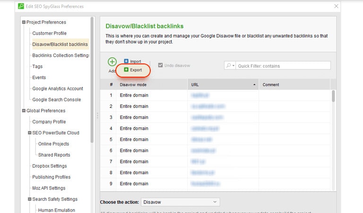Click into the Quick Filter input field
Viewport: 363px width, 213px height.
[x=283, y=66]
